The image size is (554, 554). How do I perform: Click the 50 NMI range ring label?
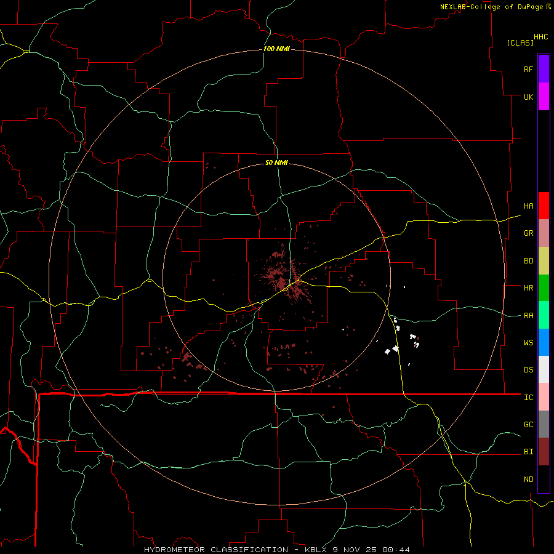tap(276, 163)
